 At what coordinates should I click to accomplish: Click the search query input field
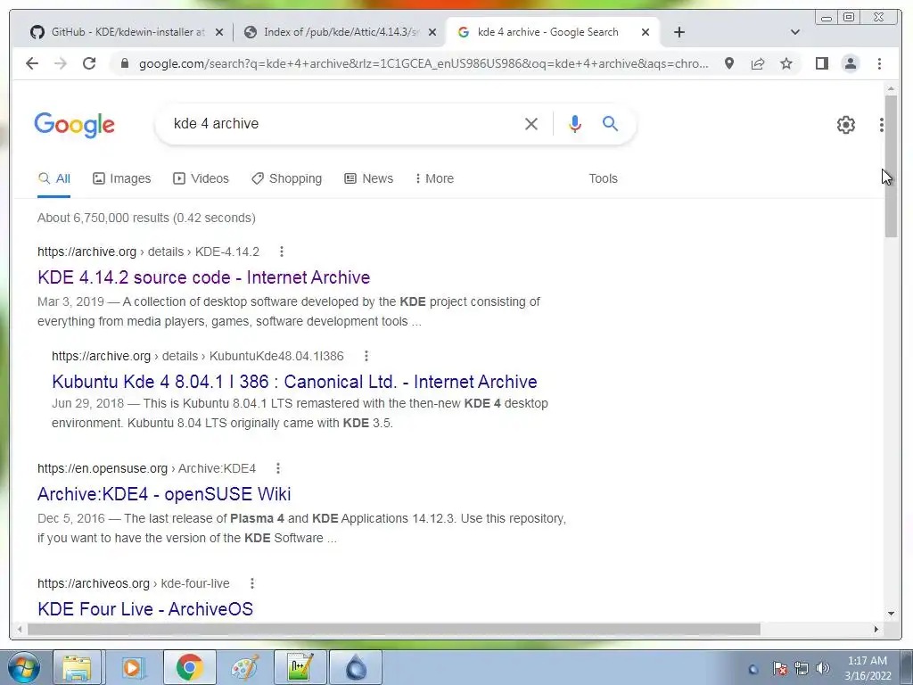(343, 123)
